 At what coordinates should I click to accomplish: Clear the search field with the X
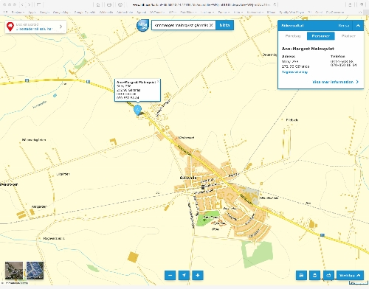pos(211,25)
